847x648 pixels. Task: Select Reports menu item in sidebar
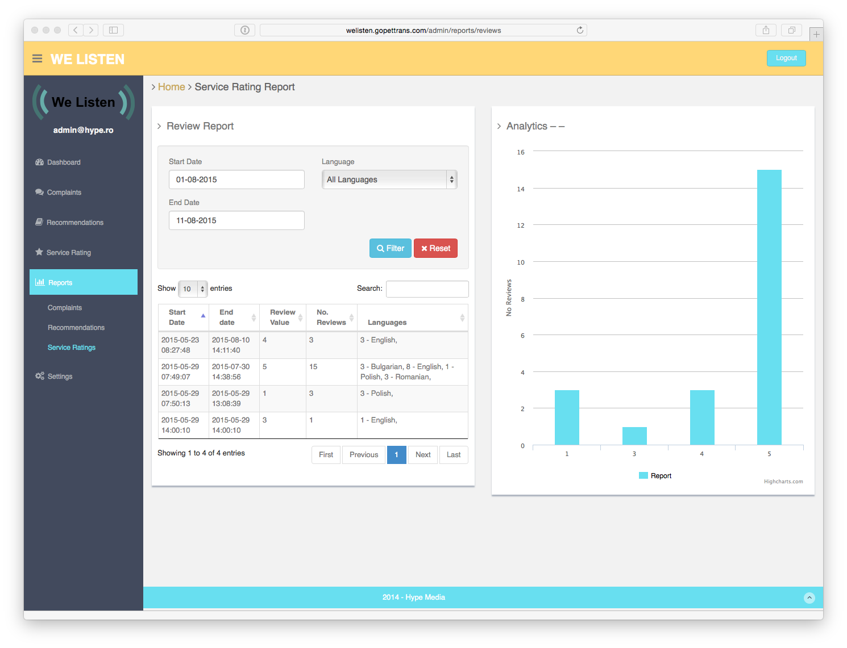(x=84, y=282)
